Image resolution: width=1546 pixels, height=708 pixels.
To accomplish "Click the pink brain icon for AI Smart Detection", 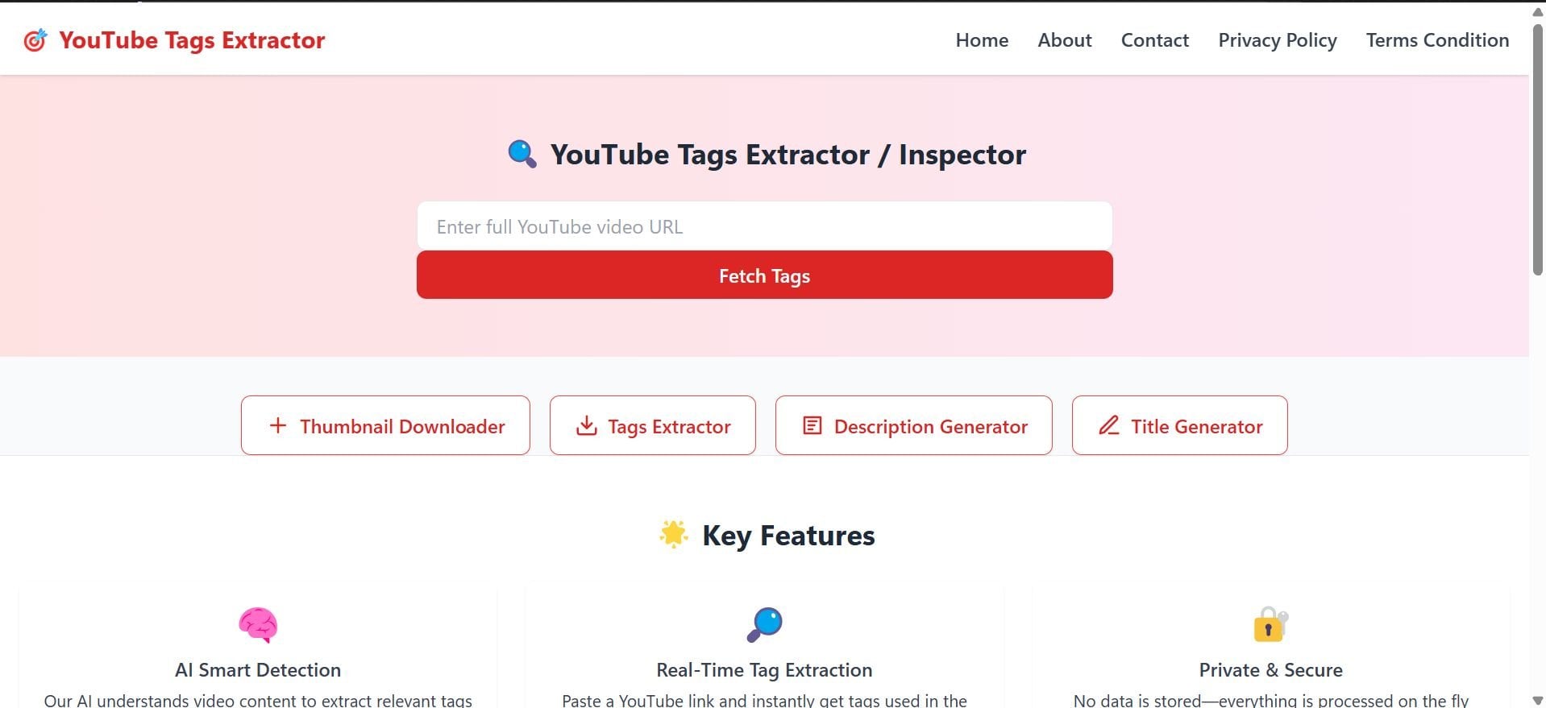I will (257, 624).
